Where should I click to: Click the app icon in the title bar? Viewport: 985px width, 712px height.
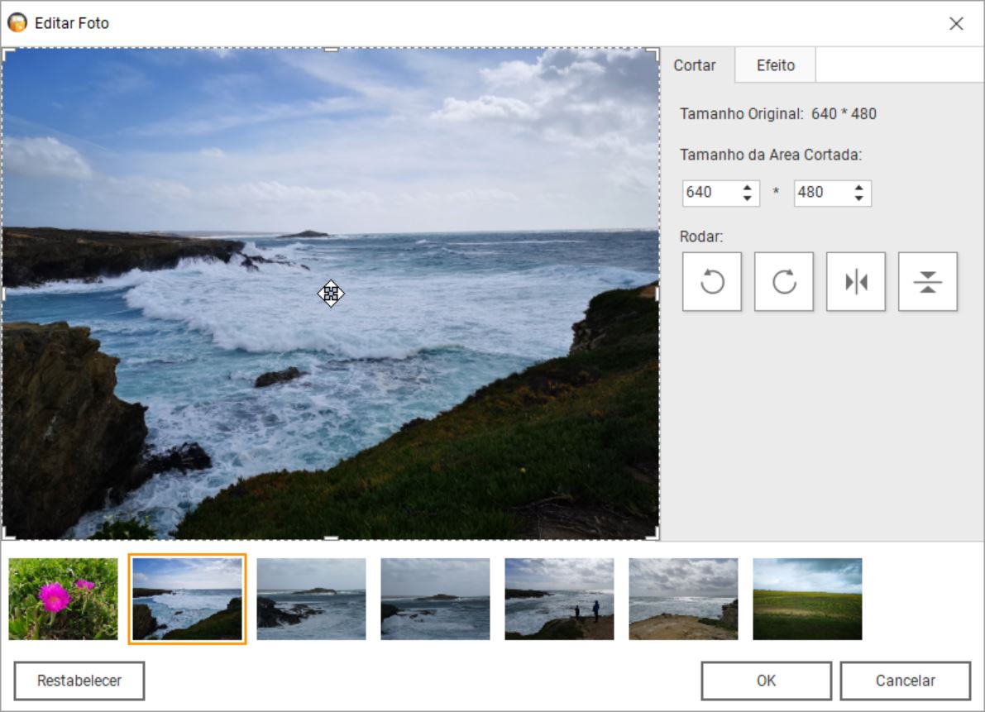pos(17,23)
